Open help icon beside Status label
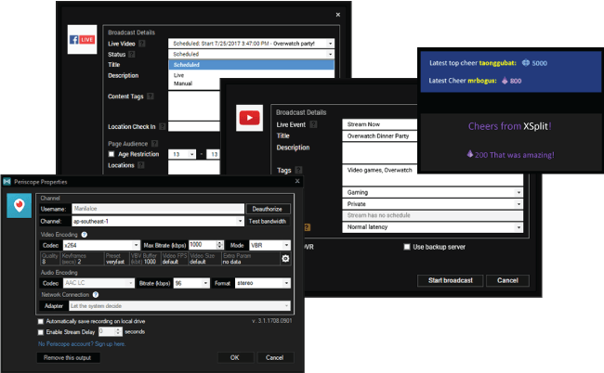The width and height of the screenshot is (604, 373). tap(132, 54)
